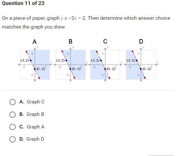Screen dimensions: 187x156
Task: Click the 'Question 11 of 23' heading
Action: [x=23, y=3]
